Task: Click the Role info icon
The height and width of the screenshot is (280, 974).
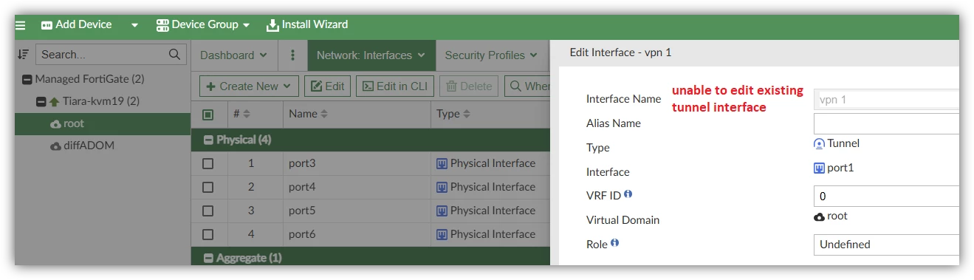Action: coord(615,242)
